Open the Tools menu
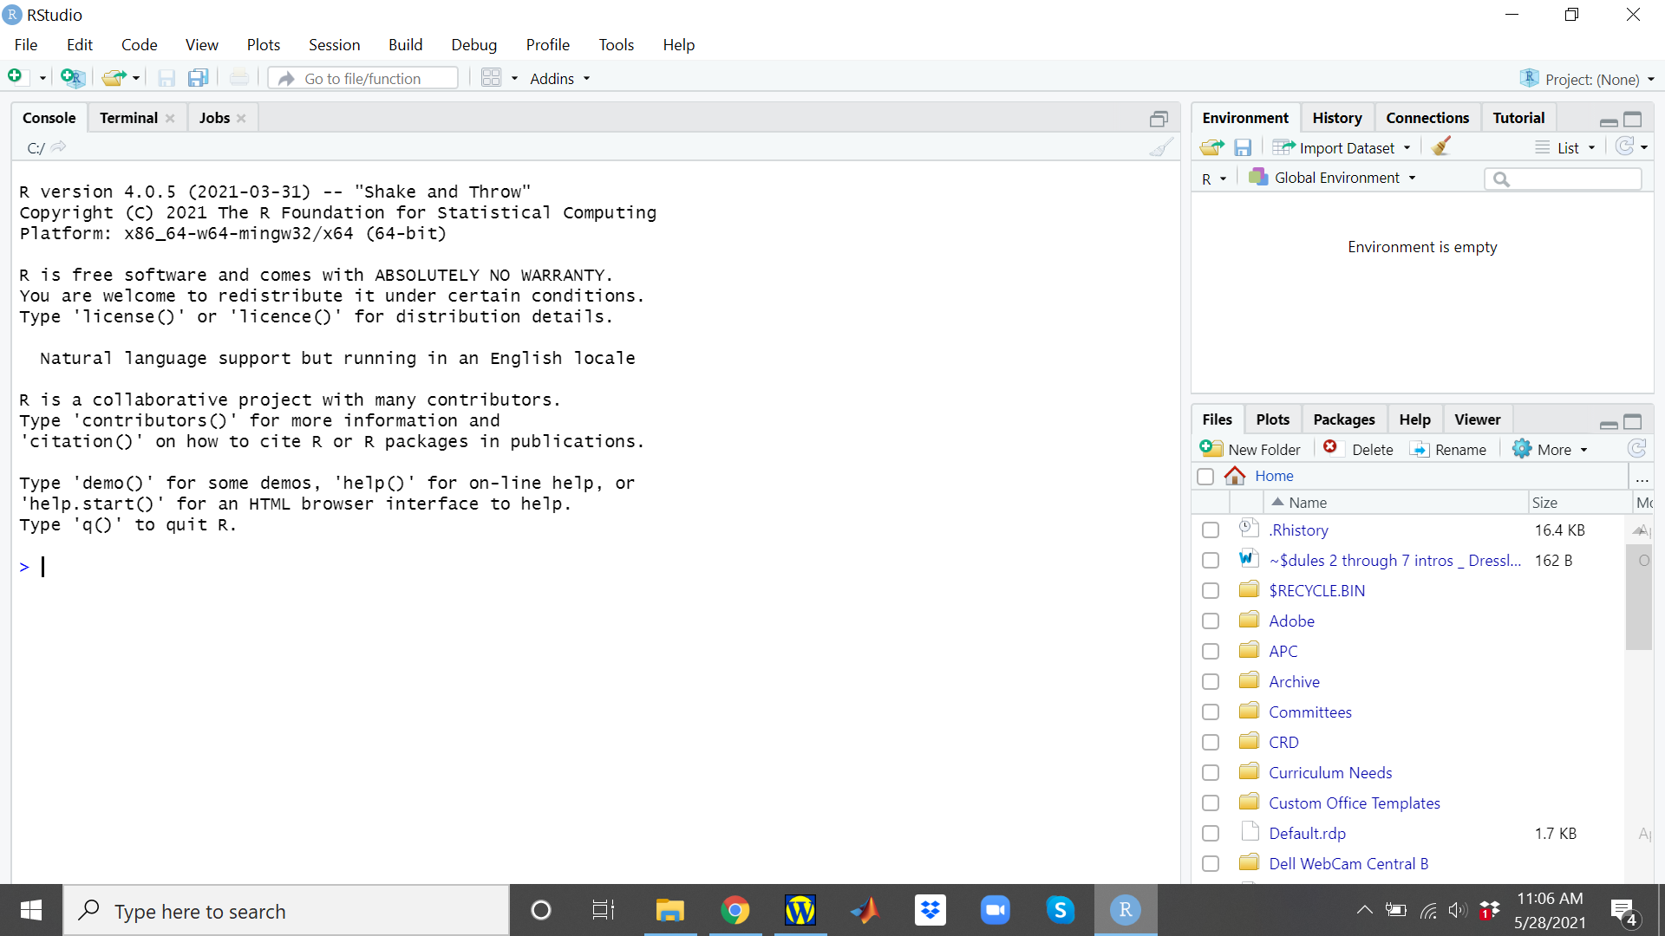Viewport: 1665px width, 936px height. [615, 44]
